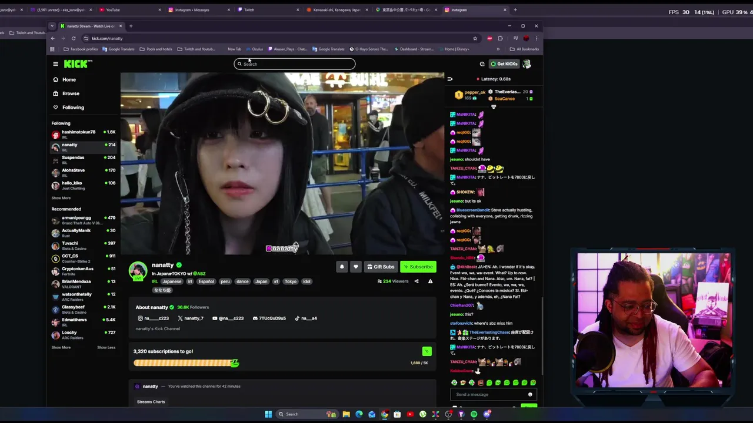The image size is (753, 423).
Task: Click green sub-goal icon button
Action: [427, 351]
